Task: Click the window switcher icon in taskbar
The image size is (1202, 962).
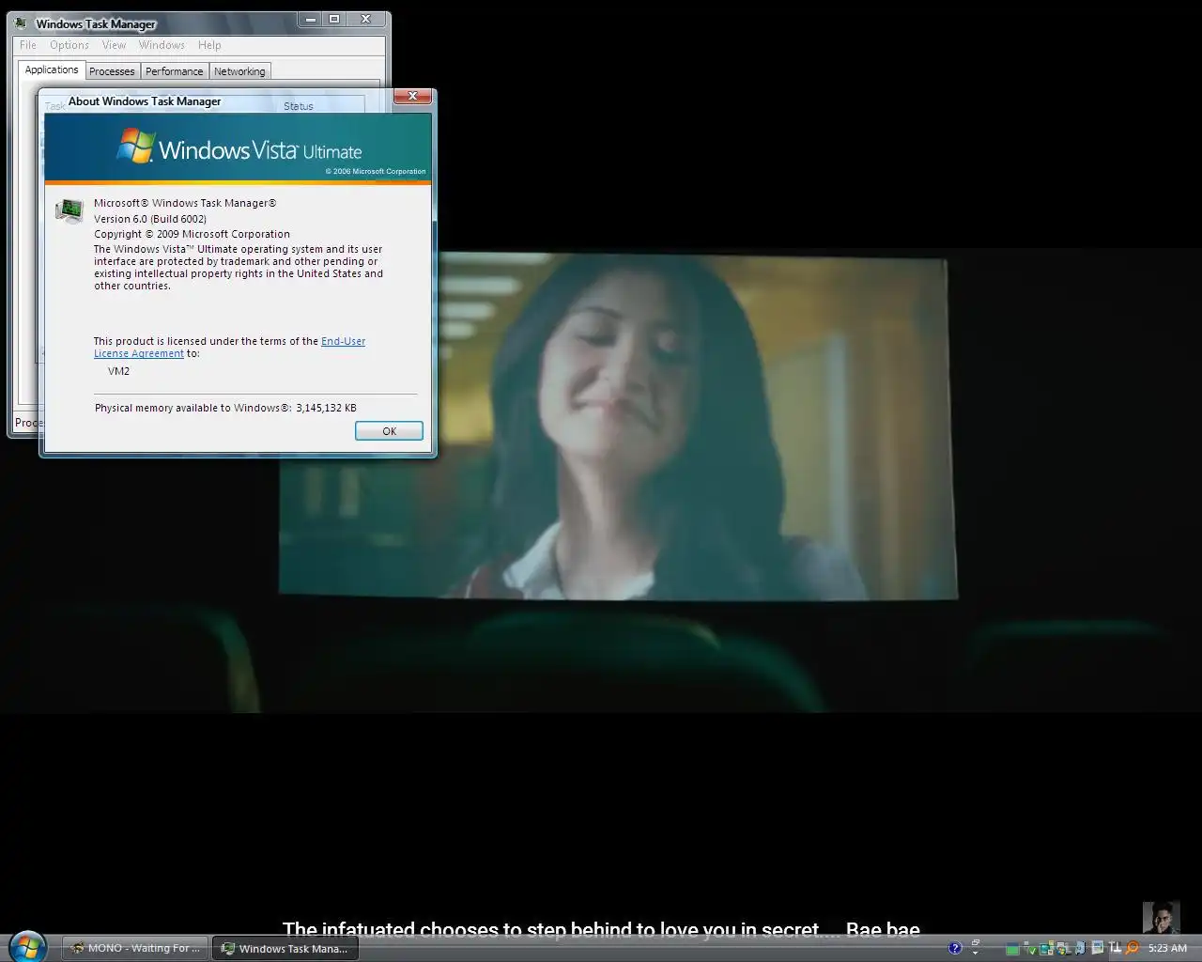Action: [x=976, y=942]
